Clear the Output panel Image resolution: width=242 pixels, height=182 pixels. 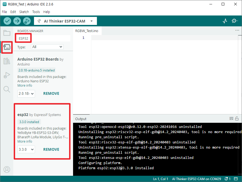(x=231, y=118)
